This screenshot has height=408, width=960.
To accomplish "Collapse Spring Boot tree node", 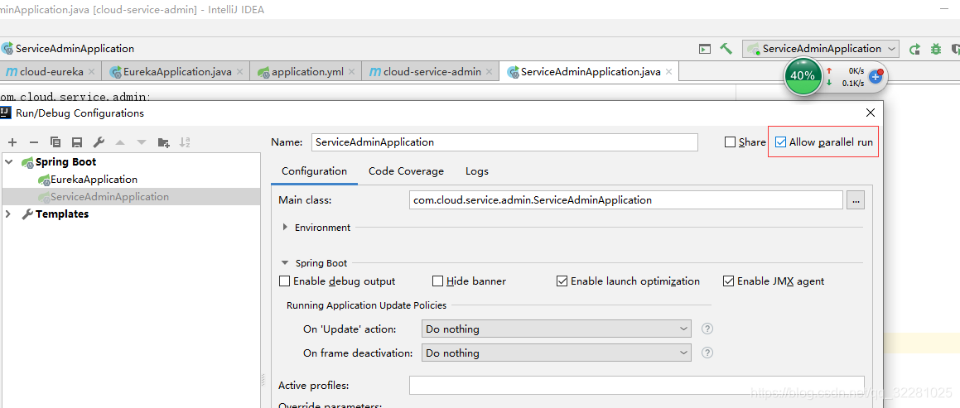I will [8, 162].
